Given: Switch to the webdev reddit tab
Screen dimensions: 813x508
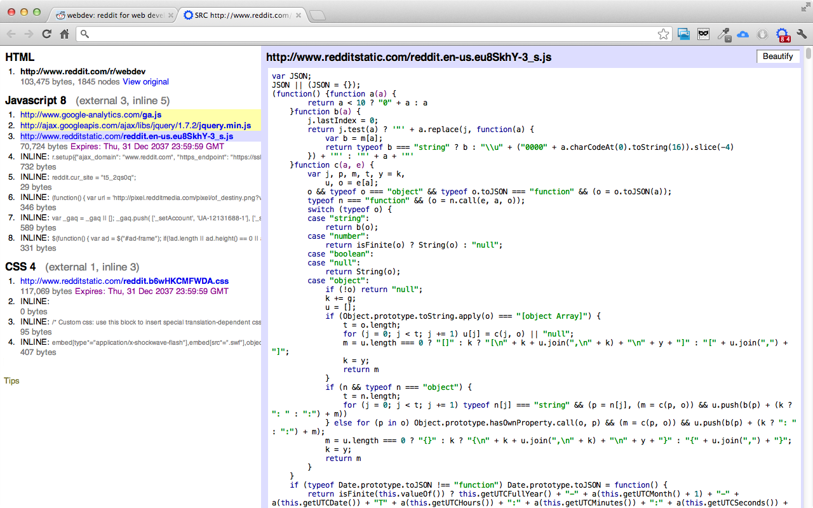Looking at the screenshot, I should pyautogui.click(x=111, y=15).
